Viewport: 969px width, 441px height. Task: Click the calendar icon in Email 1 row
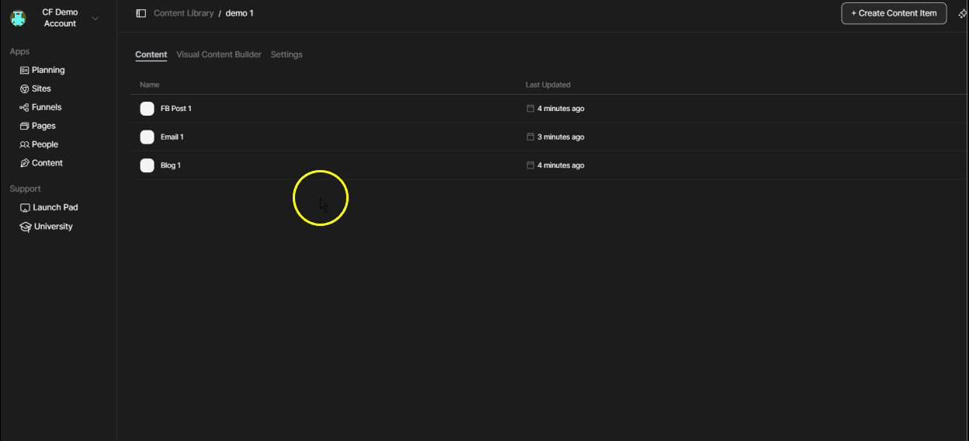(530, 137)
